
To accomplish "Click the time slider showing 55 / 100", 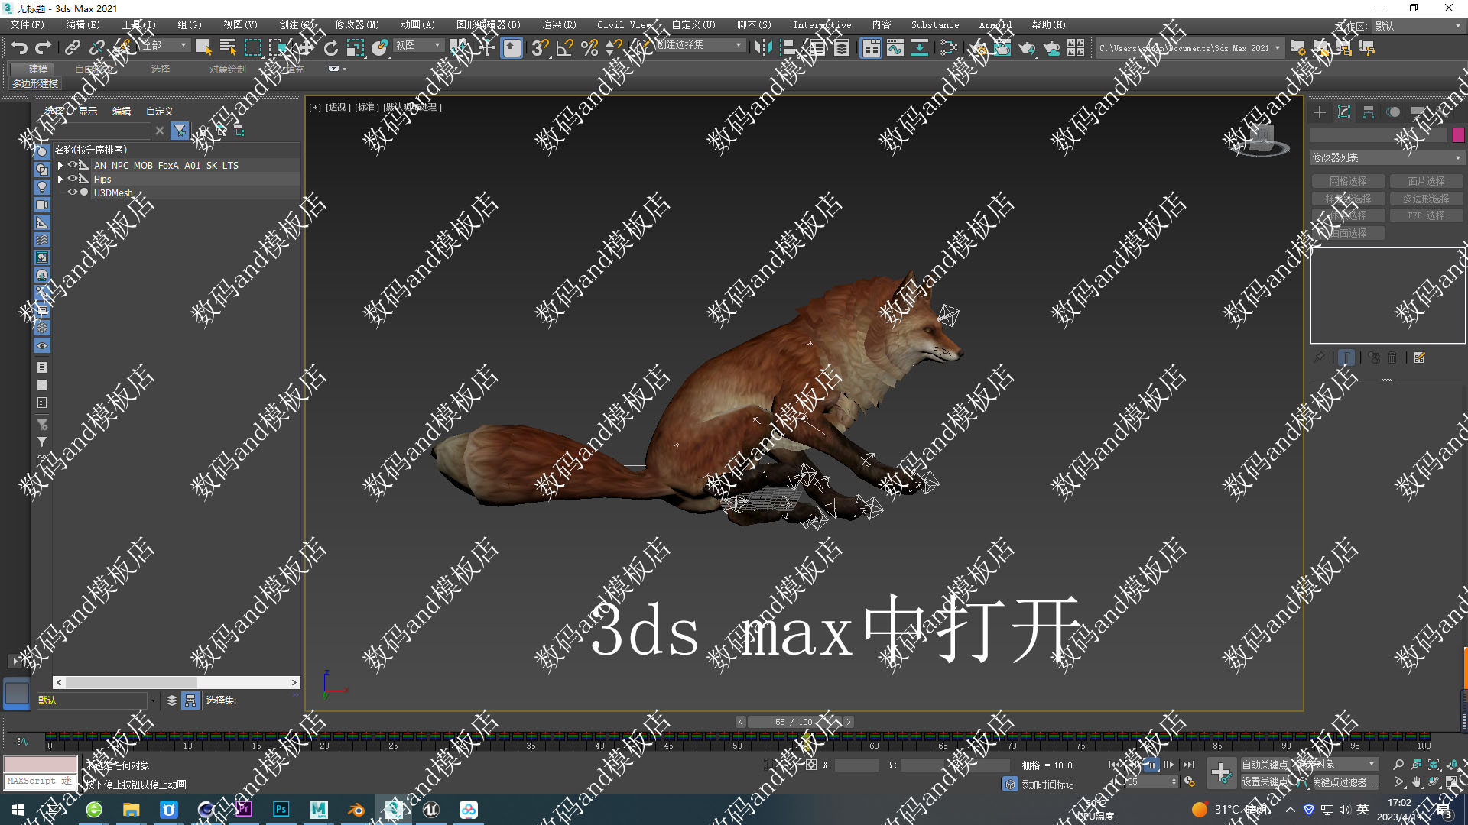I will point(793,722).
